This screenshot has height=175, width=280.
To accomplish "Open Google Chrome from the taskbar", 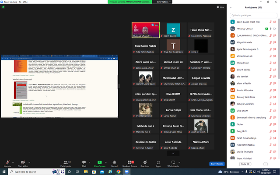I will point(119,171).
